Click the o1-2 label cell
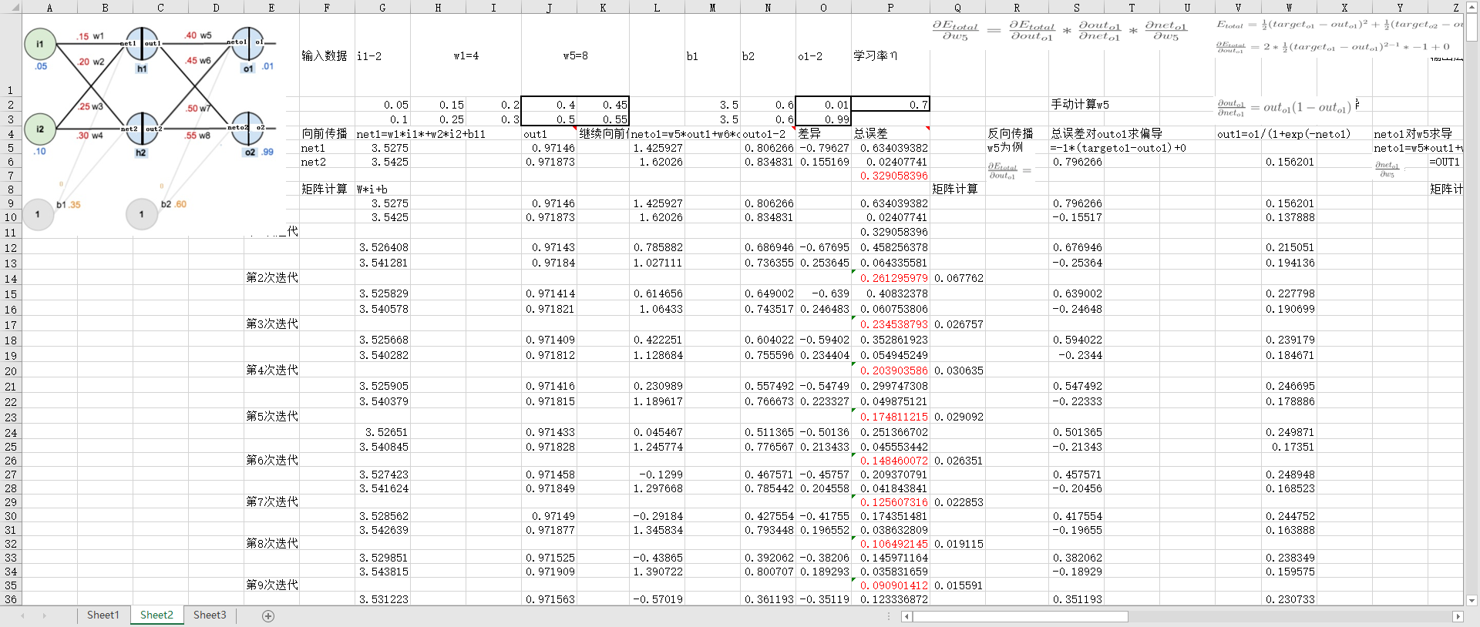 point(823,55)
